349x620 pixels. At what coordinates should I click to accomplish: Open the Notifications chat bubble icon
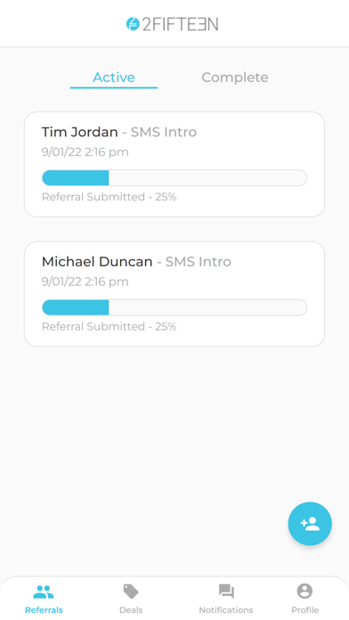(x=226, y=591)
